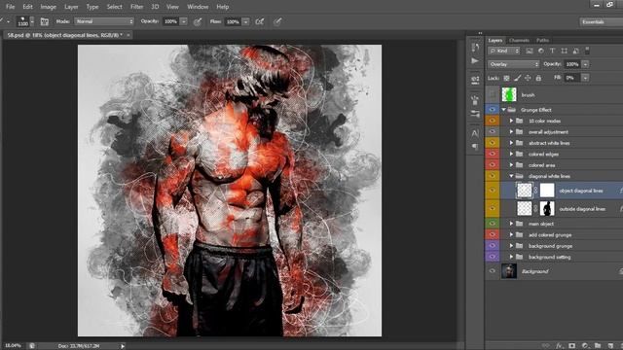The height and width of the screenshot is (350, 623).
Task: Open the Paragraph panel icon in dock
Action: pyautogui.click(x=475, y=147)
